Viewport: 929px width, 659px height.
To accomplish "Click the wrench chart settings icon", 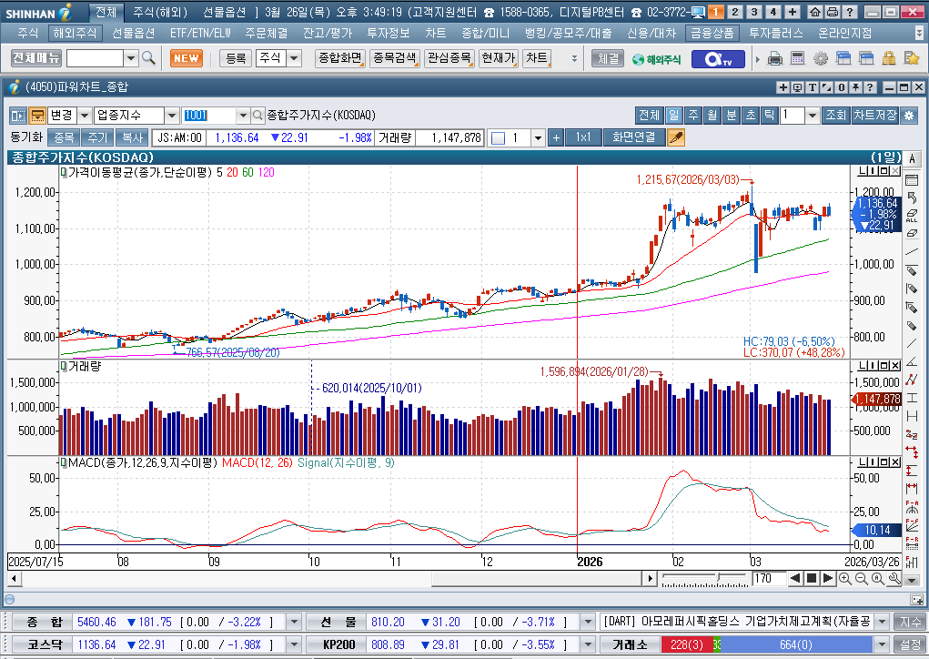I will tap(894, 578).
